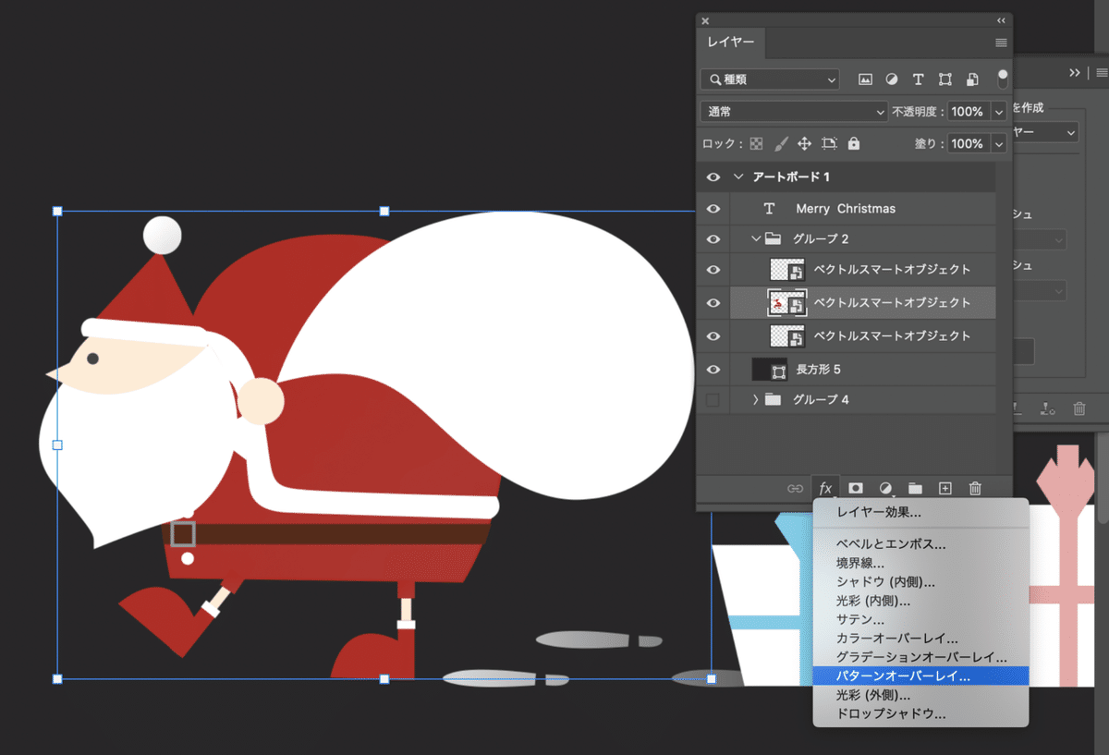Image resolution: width=1109 pixels, height=755 pixels.
Task: Filter layers by shape layer icon
Action: tap(945, 79)
